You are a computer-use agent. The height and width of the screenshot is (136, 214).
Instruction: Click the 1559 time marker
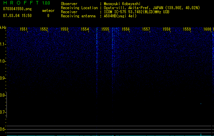coord(187,29)
